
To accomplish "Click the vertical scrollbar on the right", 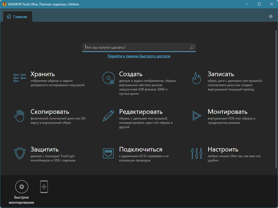I will coord(276,99).
